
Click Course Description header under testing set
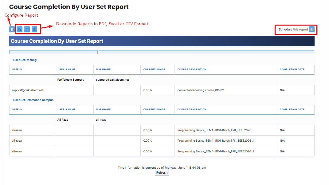[192, 69]
